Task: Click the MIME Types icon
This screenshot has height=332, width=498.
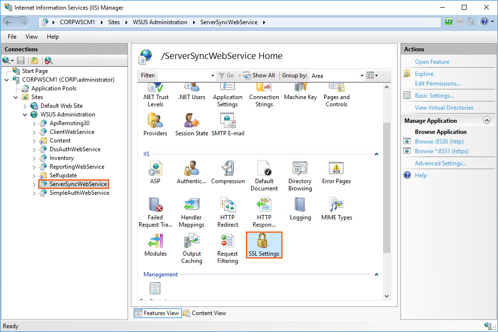Action: click(336, 209)
